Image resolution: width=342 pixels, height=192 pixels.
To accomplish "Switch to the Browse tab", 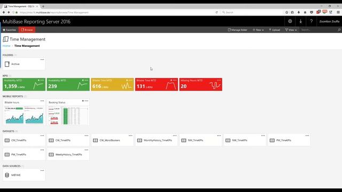I will click(27, 30).
